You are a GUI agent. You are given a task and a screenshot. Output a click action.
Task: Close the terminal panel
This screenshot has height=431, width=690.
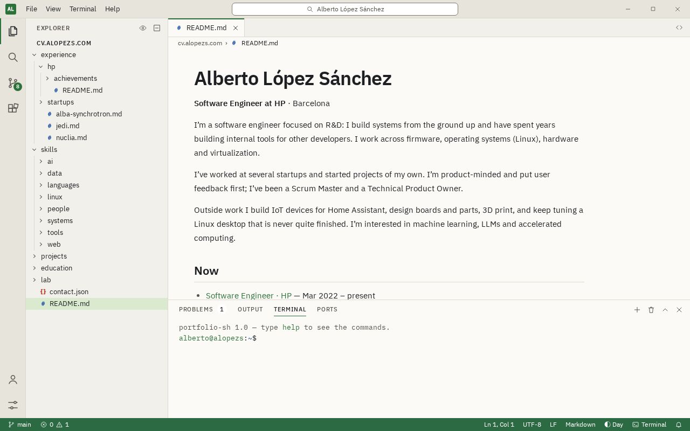(x=679, y=310)
